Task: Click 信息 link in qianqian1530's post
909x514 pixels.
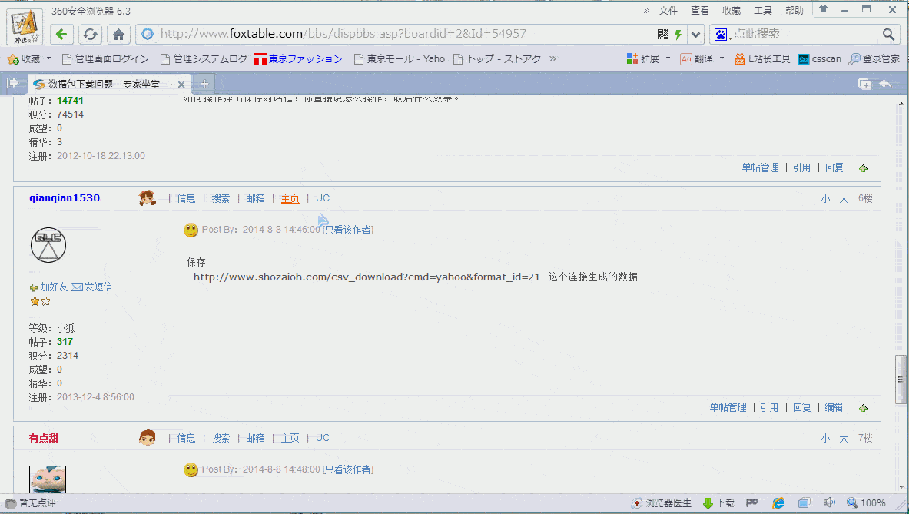Action: click(186, 198)
